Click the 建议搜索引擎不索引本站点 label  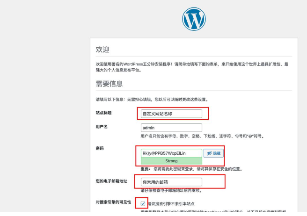[171, 204]
